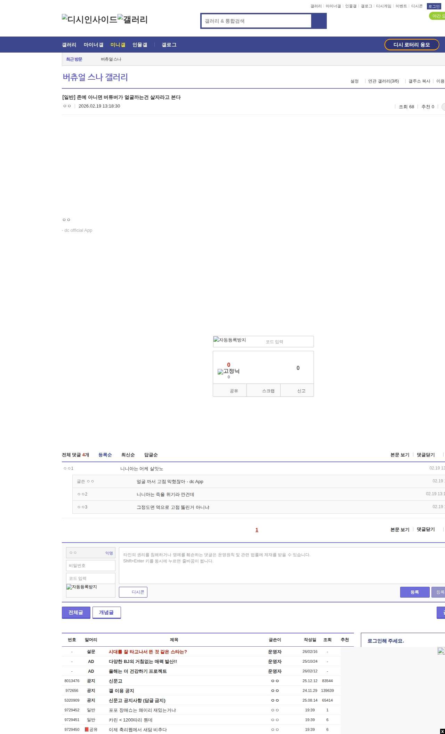This screenshot has width=445, height=734.
Task: Open the 최근방문 tab
Action: point(74,59)
